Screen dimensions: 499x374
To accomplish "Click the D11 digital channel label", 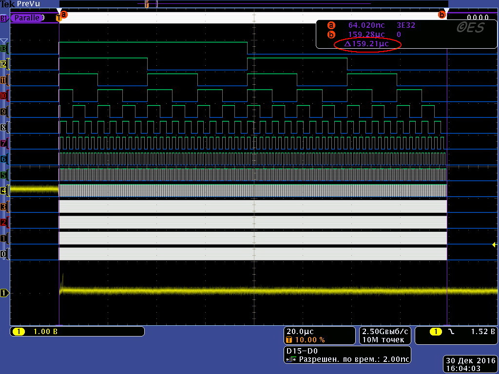I will tap(3, 80).
